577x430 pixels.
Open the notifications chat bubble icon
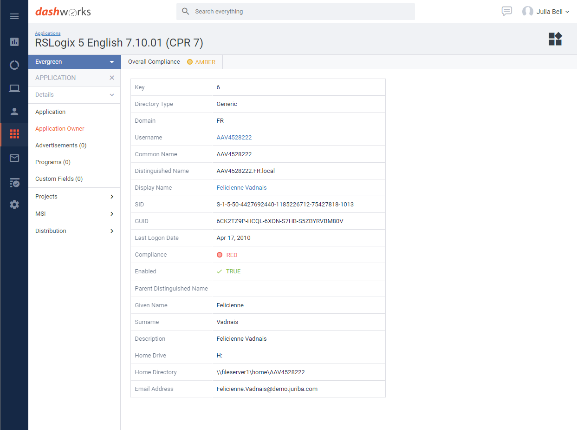(507, 11)
